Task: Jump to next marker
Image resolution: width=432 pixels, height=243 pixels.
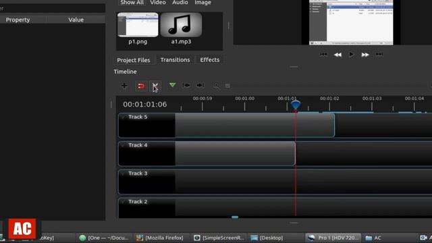Action: (200, 86)
